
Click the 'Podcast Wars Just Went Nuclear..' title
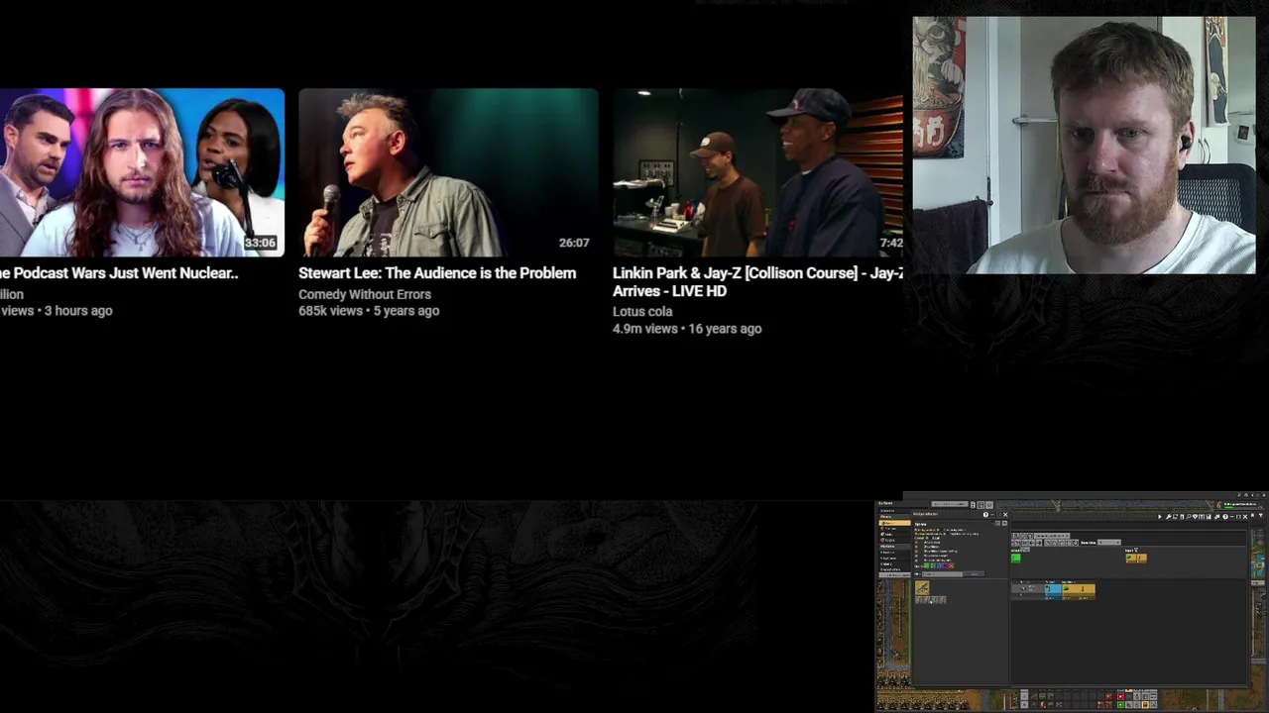pyautogui.click(x=119, y=273)
